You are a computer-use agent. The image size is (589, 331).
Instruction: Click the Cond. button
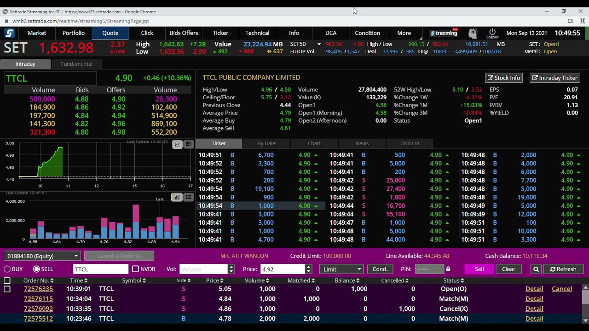[x=380, y=269]
